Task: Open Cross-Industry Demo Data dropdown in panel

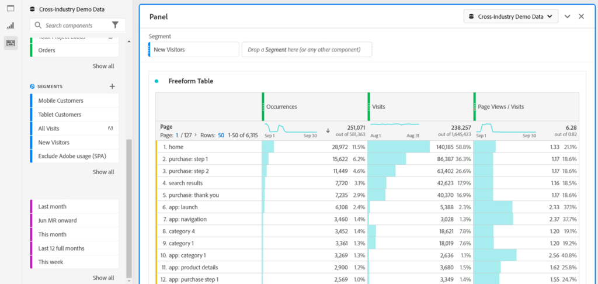Action: (510, 16)
